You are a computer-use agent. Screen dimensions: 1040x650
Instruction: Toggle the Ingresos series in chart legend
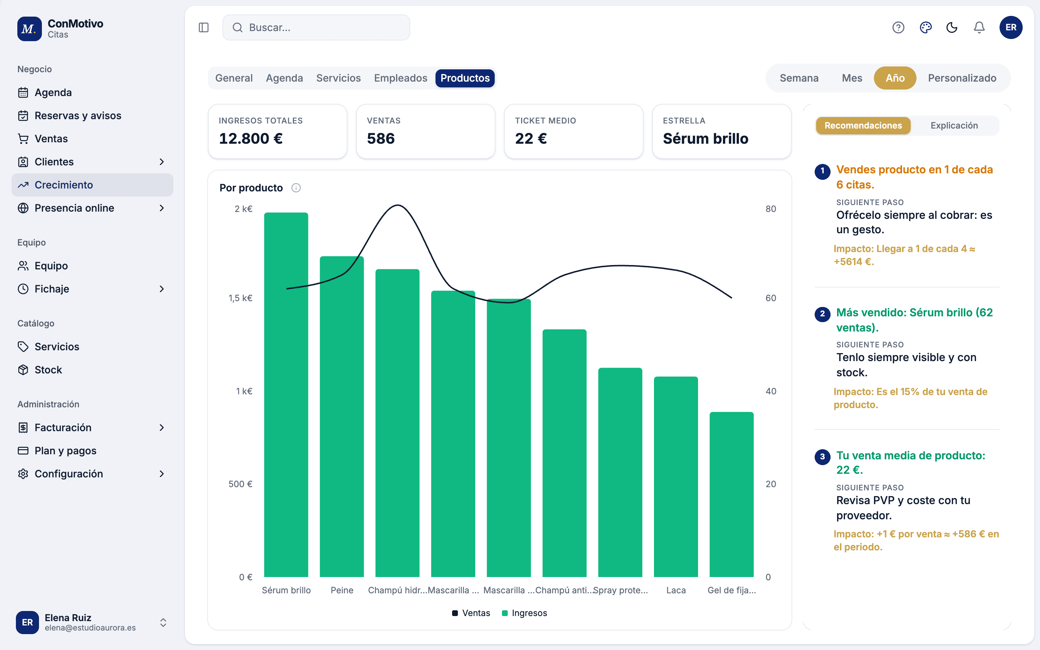(x=525, y=613)
